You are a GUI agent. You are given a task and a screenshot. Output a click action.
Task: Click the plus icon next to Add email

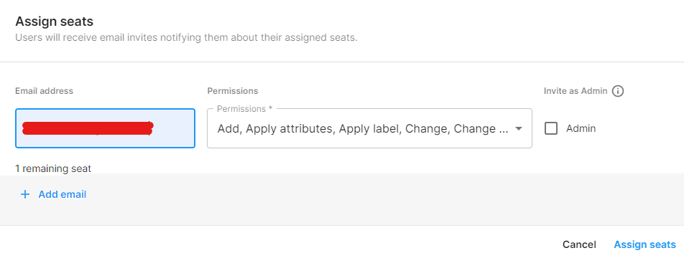pyautogui.click(x=25, y=194)
